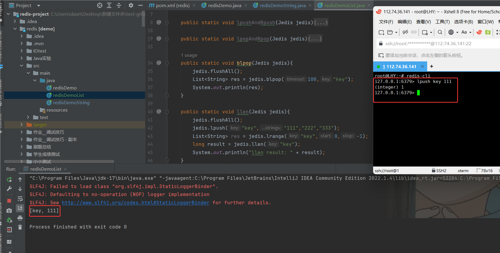This screenshot has height=253, width=500.
Task: Click Xshell search magnifier icon
Action: click(440, 32)
